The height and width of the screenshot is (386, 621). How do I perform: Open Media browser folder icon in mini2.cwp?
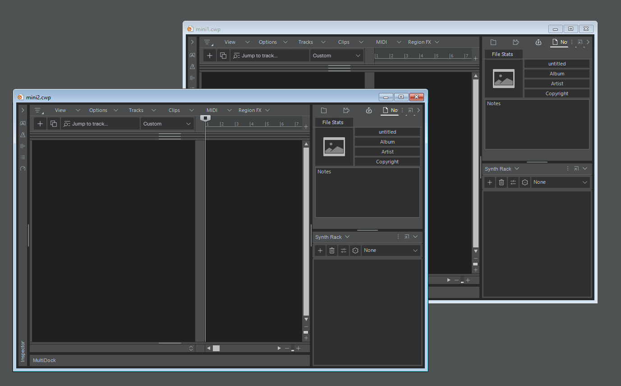tap(323, 110)
